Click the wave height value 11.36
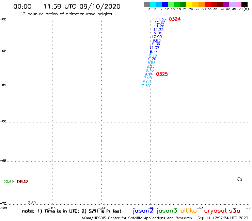 pyautogui.click(x=160, y=19)
